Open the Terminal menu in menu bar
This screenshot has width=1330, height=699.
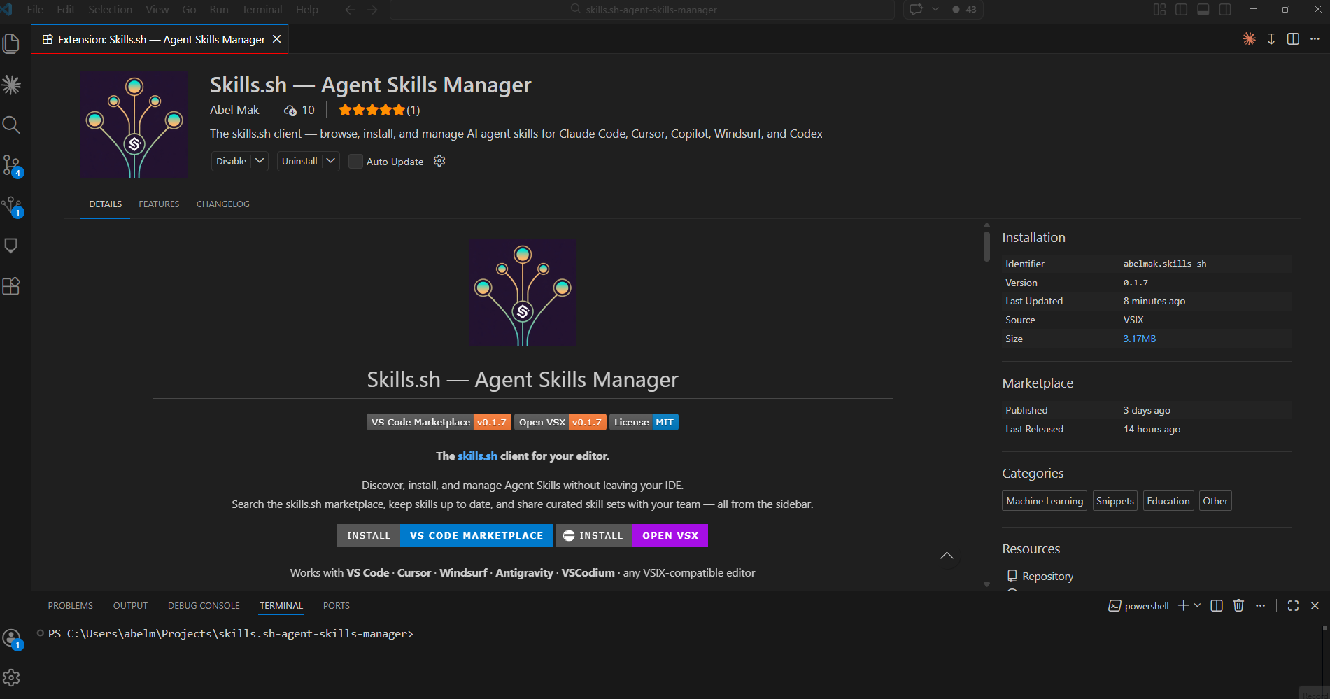point(262,10)
